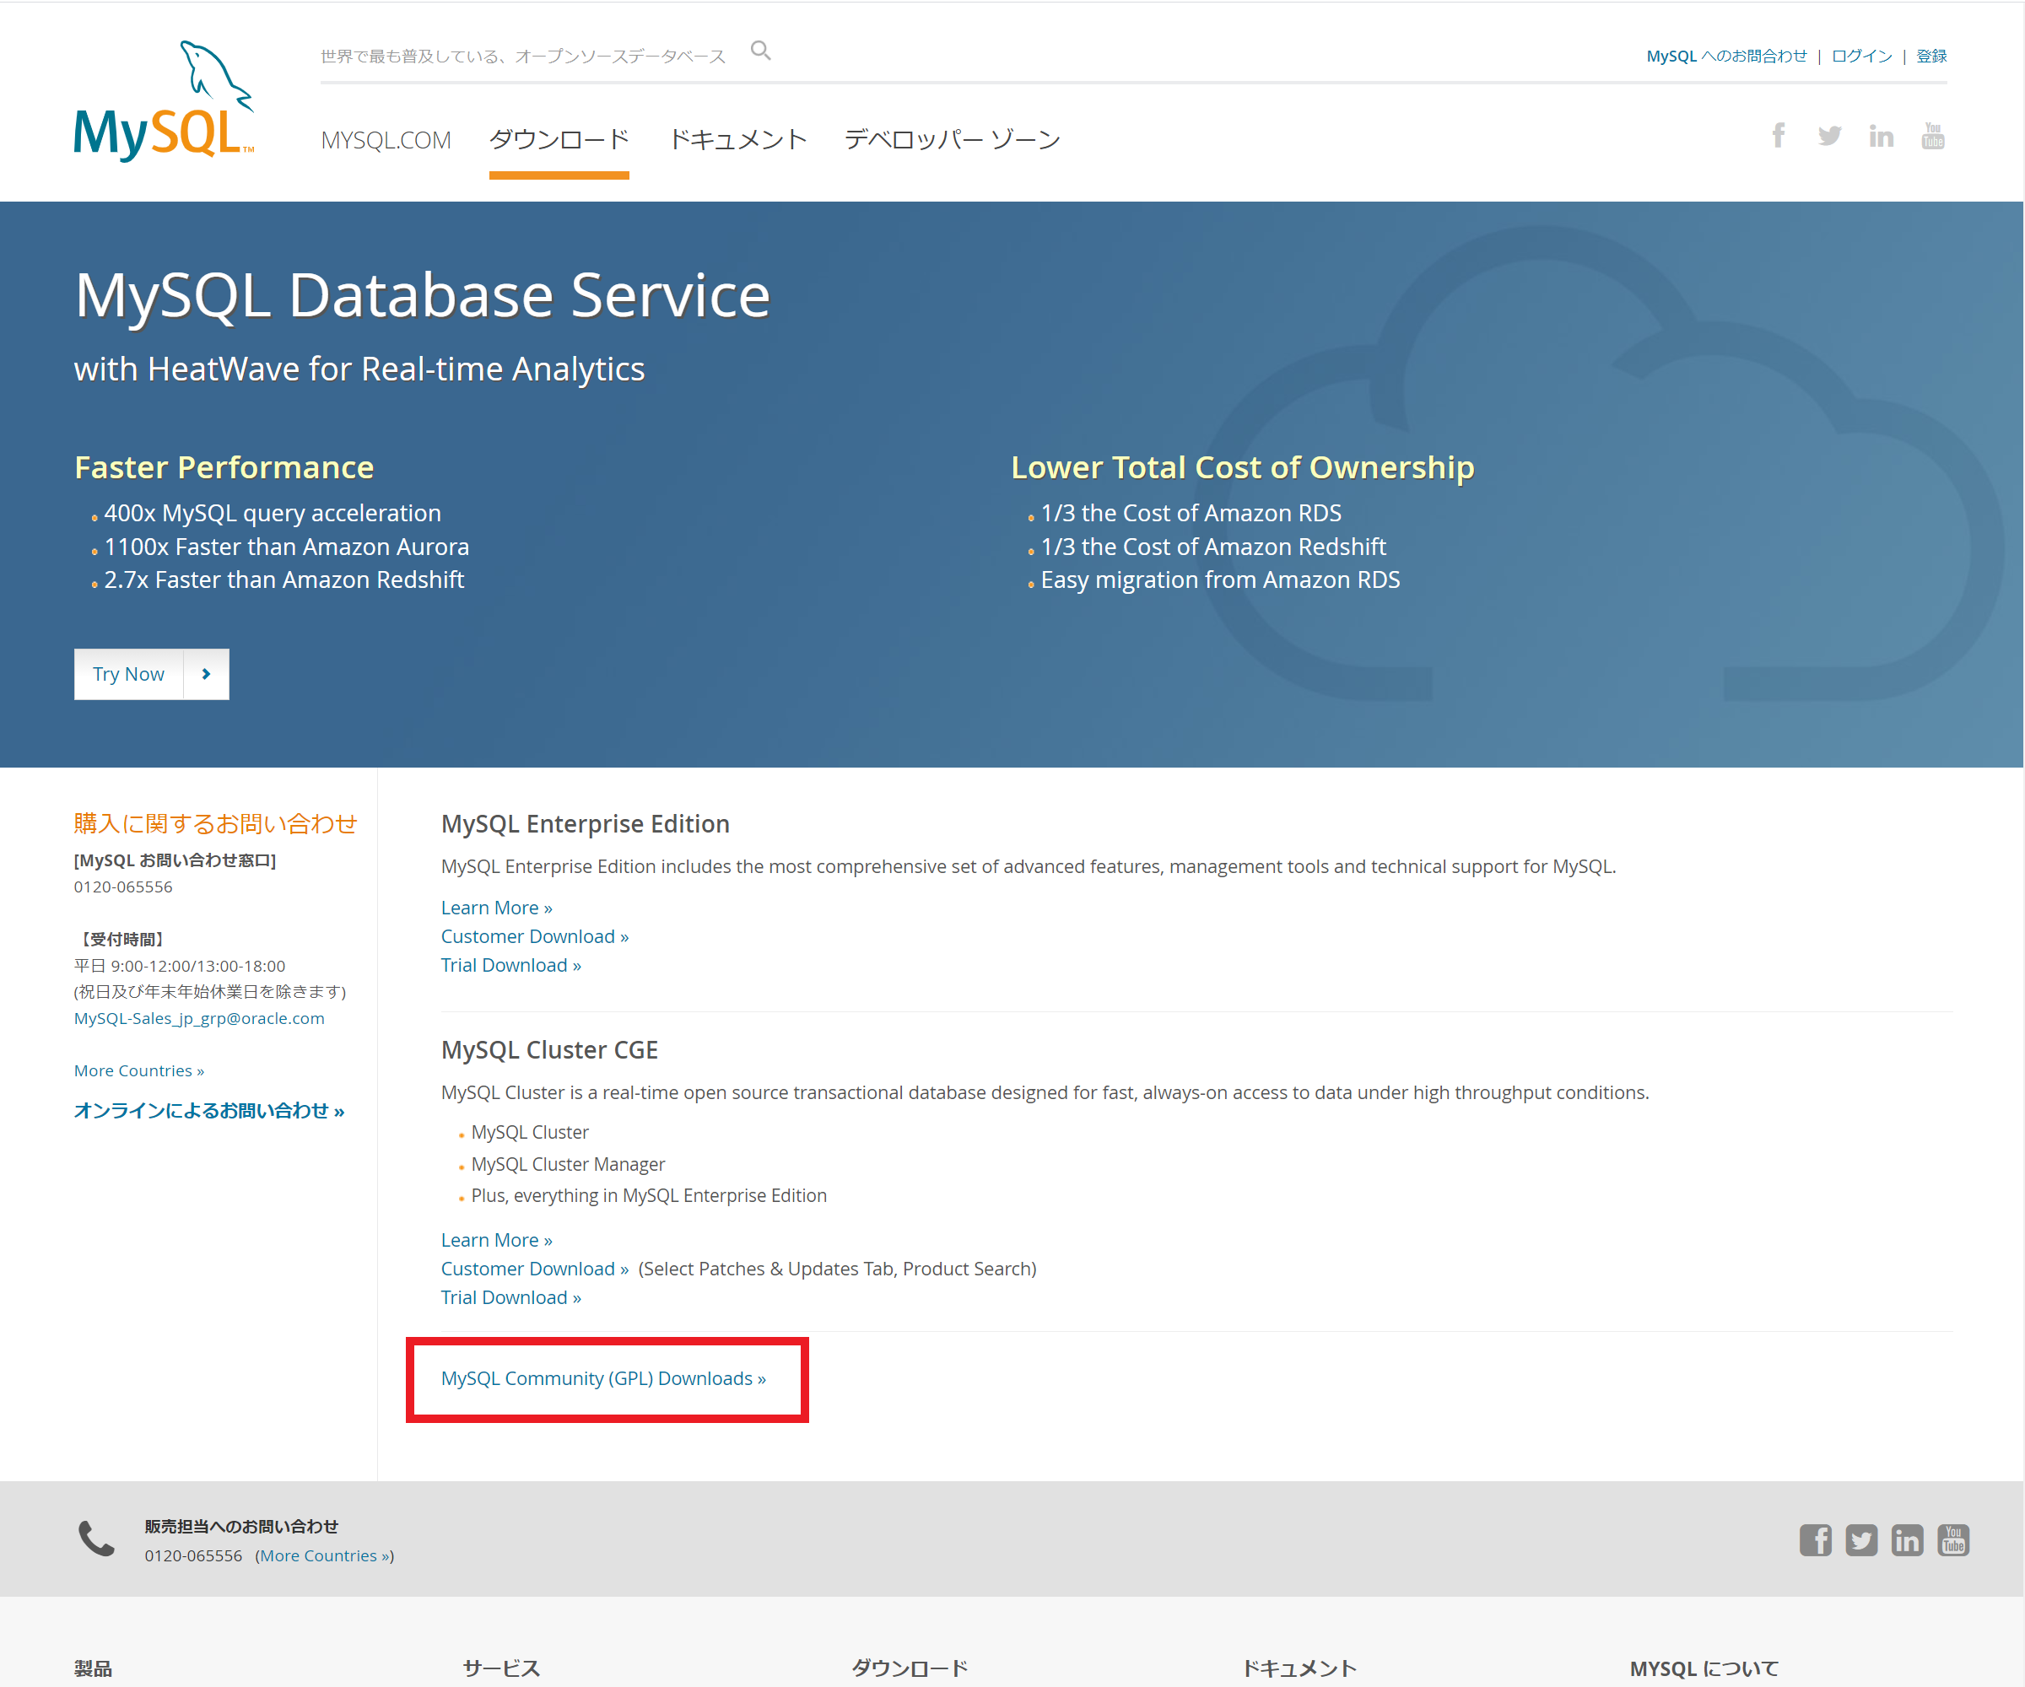Image resolution: width=2025 pixels, height=1687 pixels.
Task: Click the 購入に関するお問い合わせ heading
Action: coord(216,823)
